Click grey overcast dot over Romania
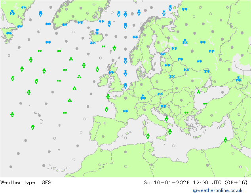Image resolution: width=251 pixels, height=194 pixels. 181,100
